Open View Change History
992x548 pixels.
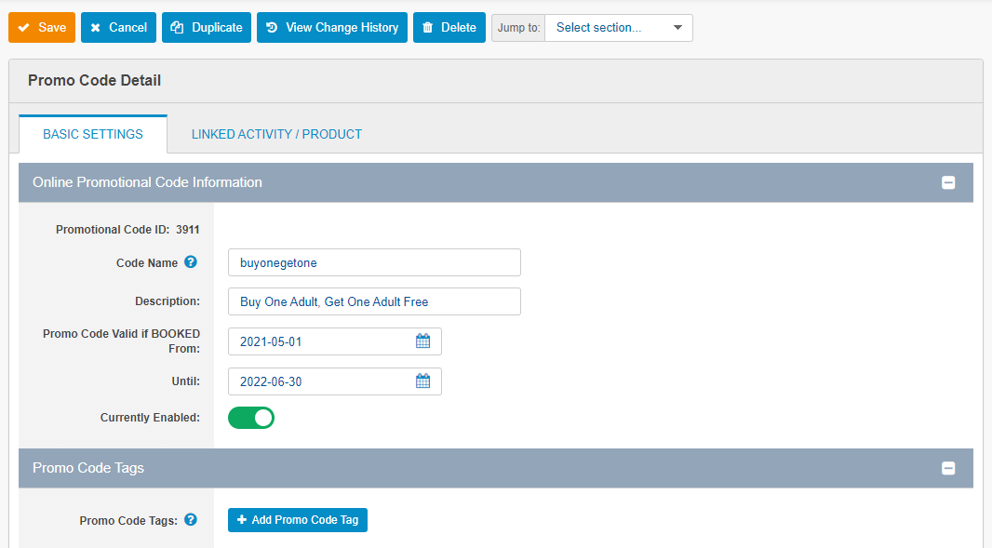(332, 28)
